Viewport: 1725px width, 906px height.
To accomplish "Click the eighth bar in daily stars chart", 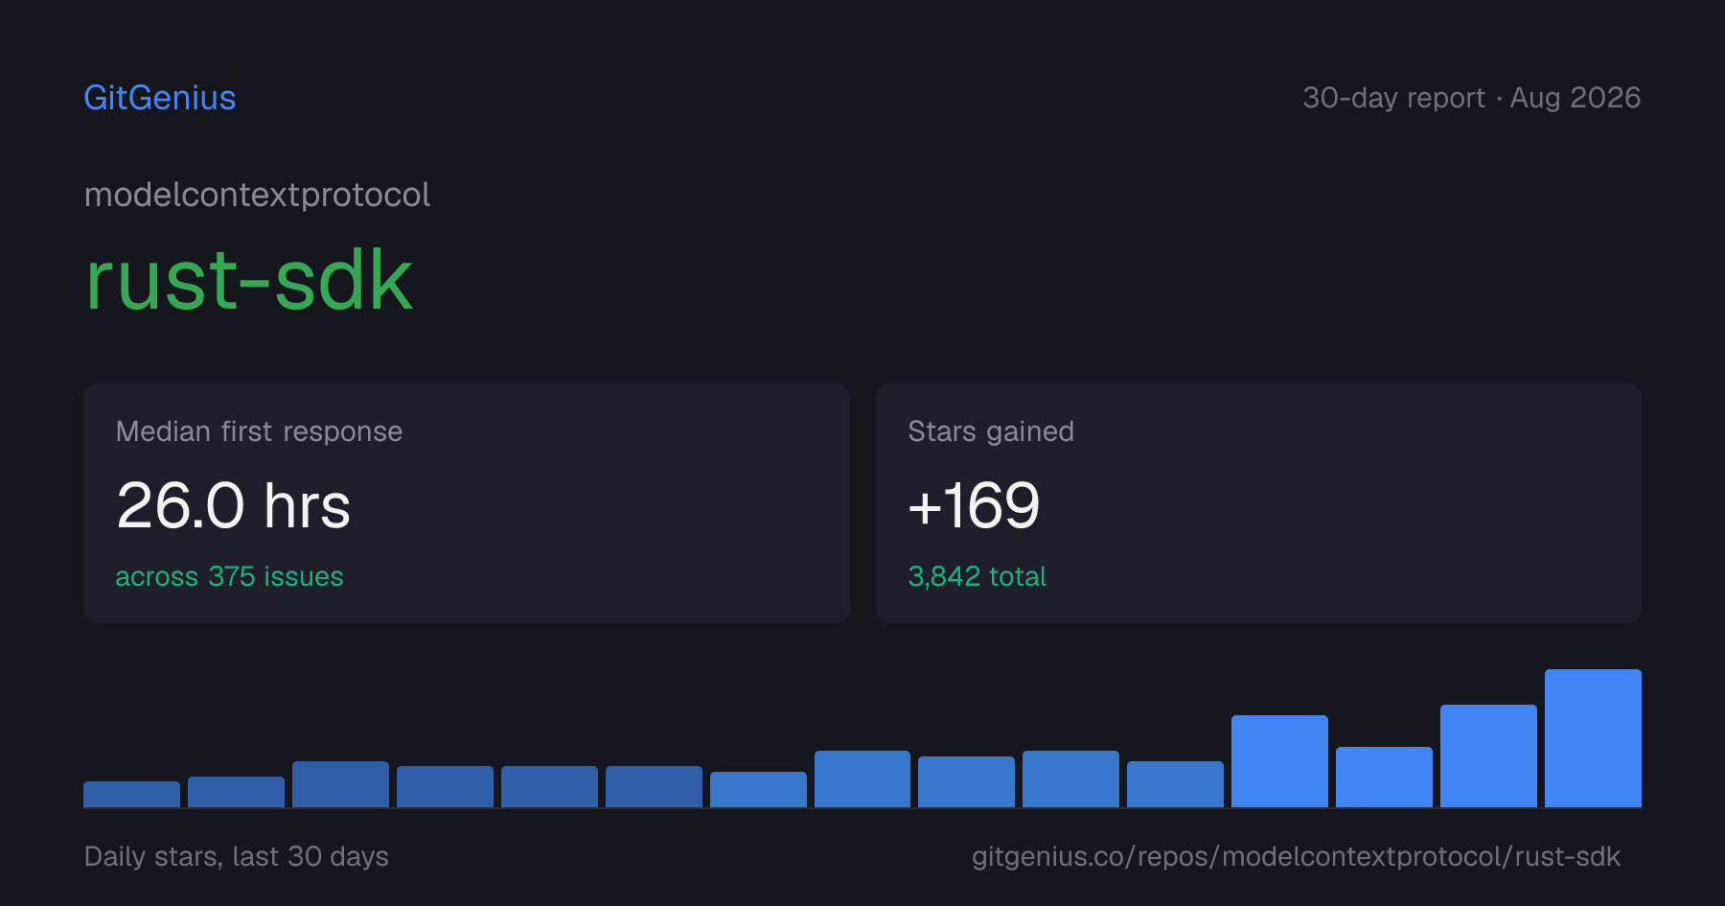I will (862, 778).
